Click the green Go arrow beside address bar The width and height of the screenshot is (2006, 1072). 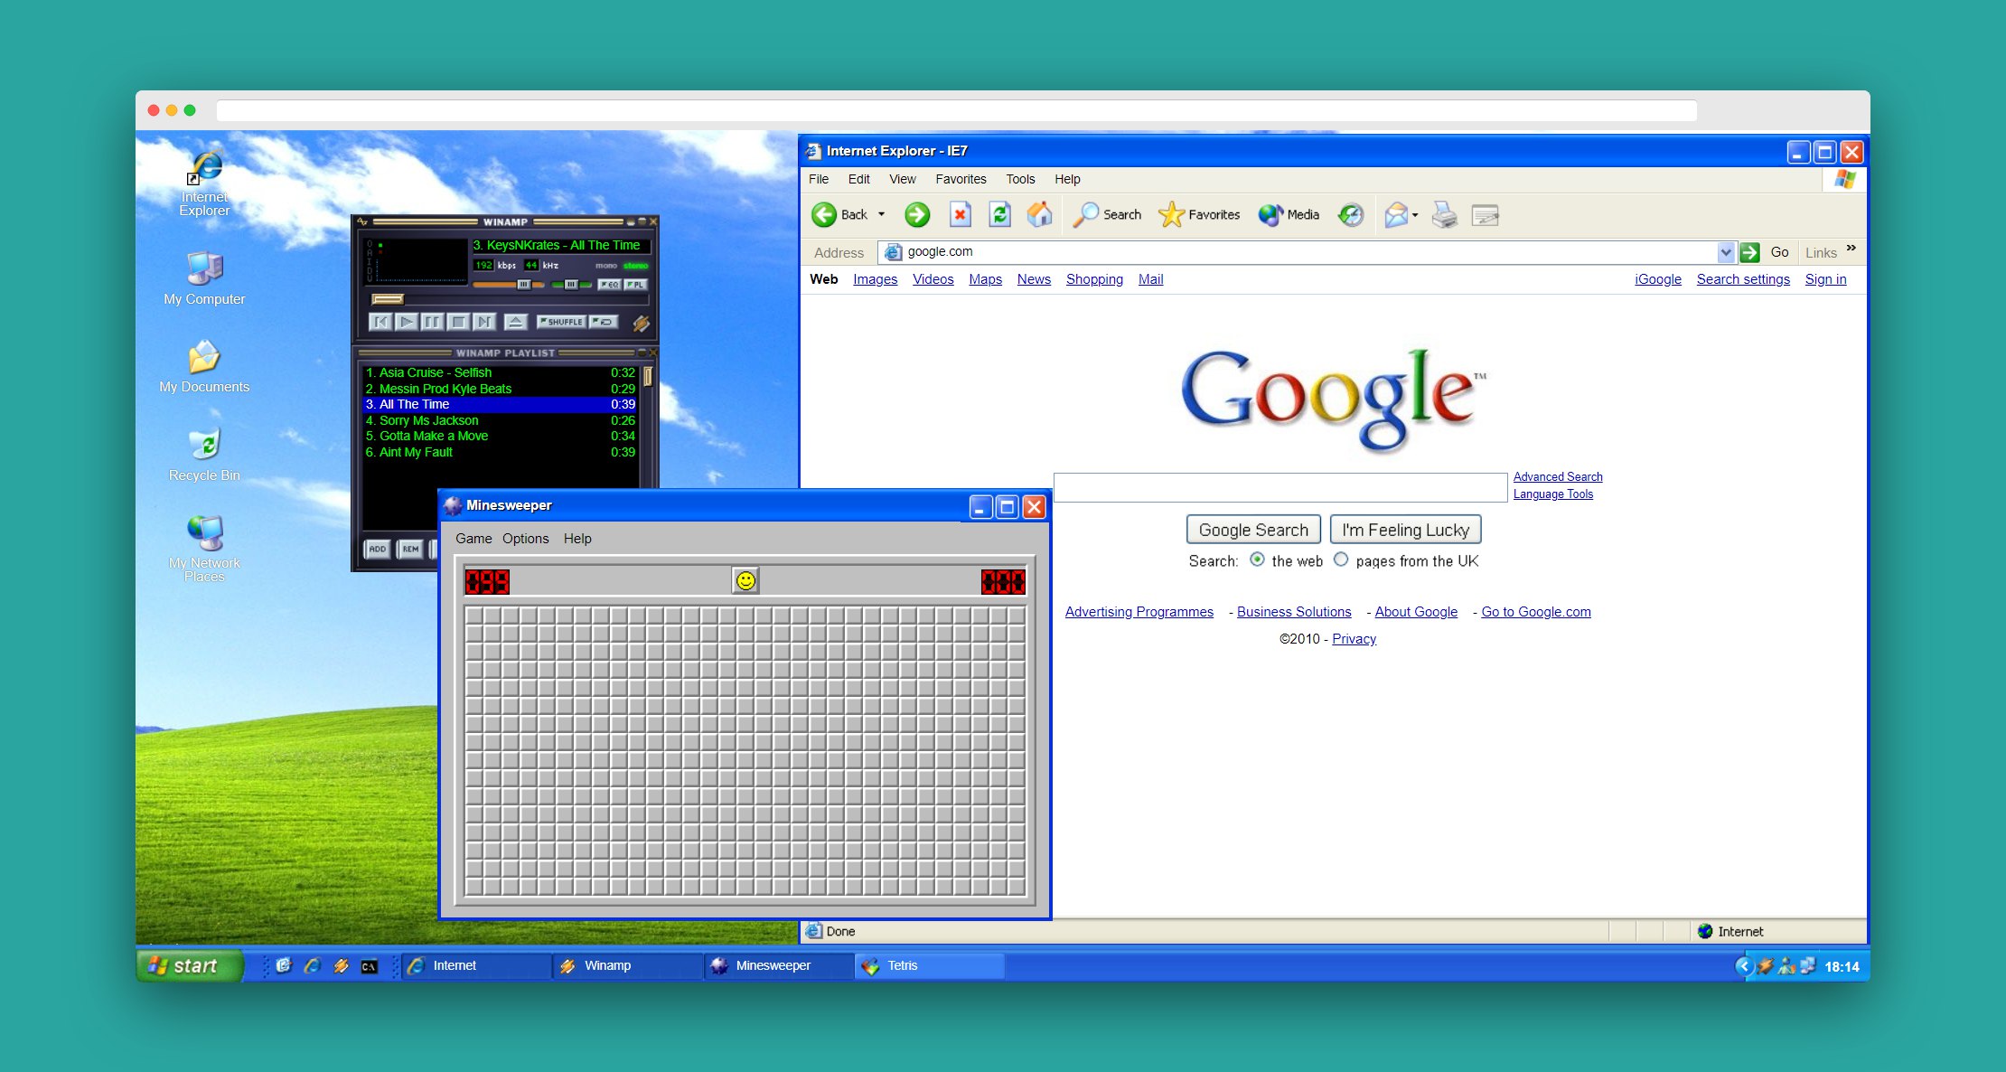click(1750, 252)
